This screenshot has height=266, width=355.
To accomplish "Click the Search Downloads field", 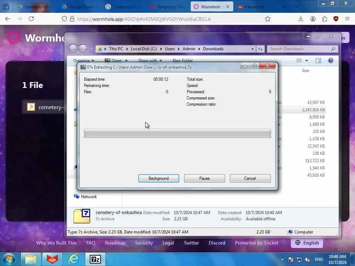I will [x=302, y=49].
